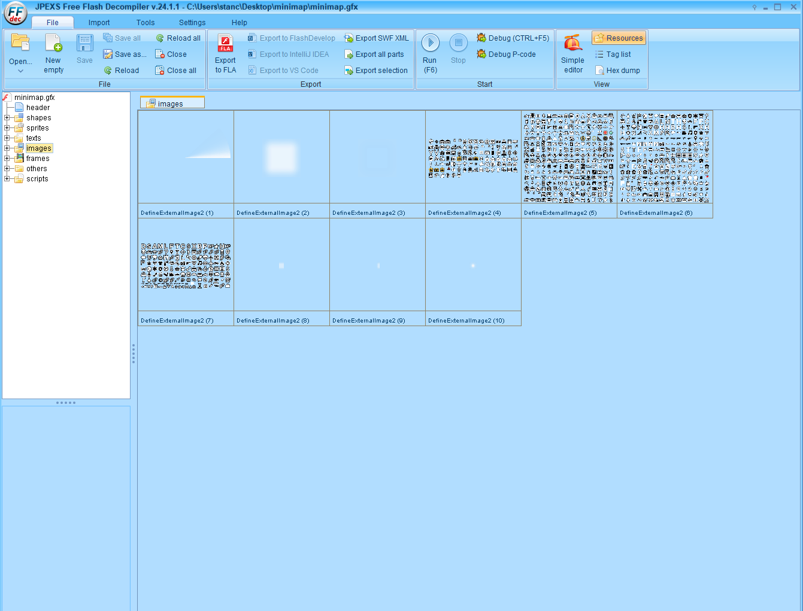The height and width of the screenshot is (611, 803).
Task: Switch to the Resources view
Action: tap(619, 38)
